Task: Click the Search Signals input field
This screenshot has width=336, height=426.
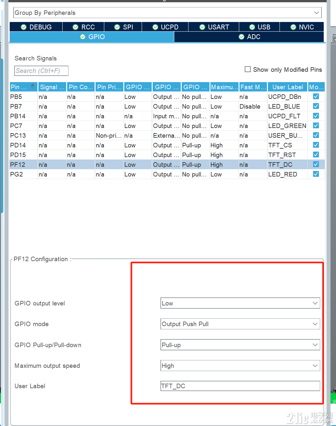Action: [41, 70]
